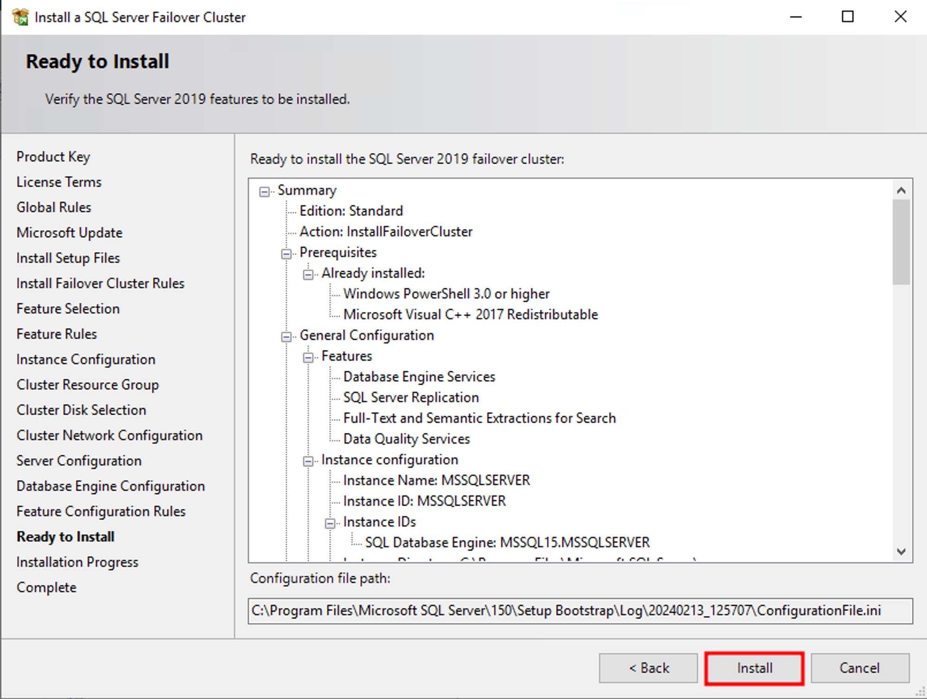The image size is (927, 699).
Task: Select Edition: Standard tree item
Action: [x=351, y=211]
